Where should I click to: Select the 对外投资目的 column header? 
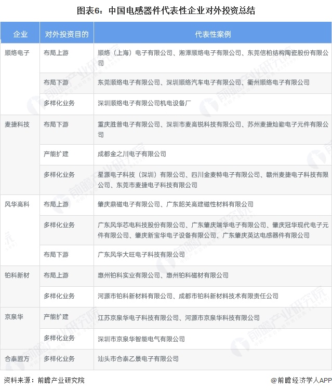click(66, 35)
